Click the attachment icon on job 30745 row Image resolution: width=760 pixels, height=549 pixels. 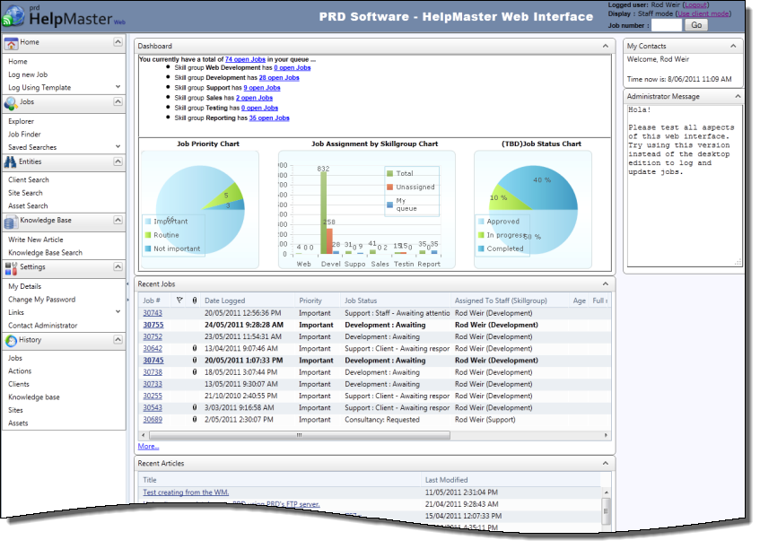195,361
